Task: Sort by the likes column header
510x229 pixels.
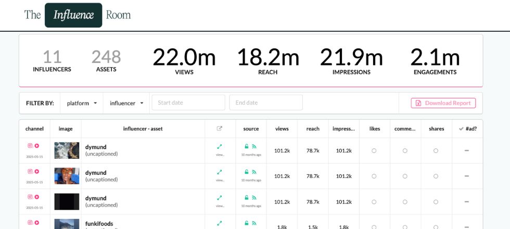Action: click(375, 129)
